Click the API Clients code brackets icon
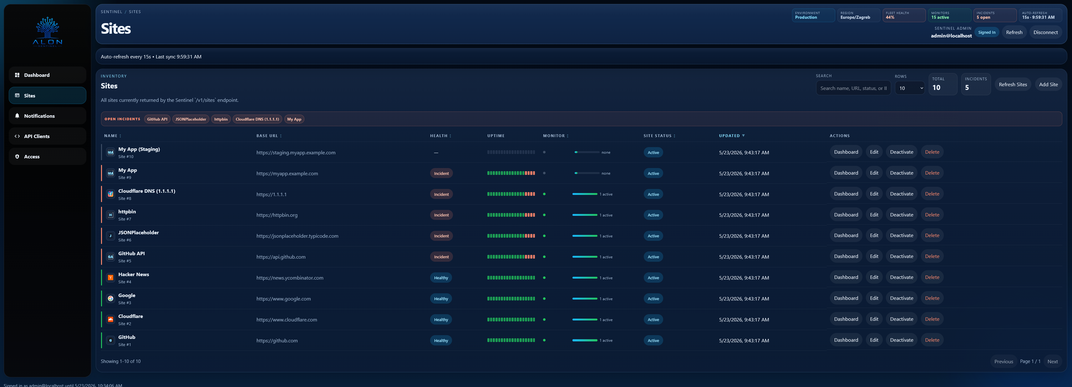Screen dimensions: 1072x387 (17, 136)
